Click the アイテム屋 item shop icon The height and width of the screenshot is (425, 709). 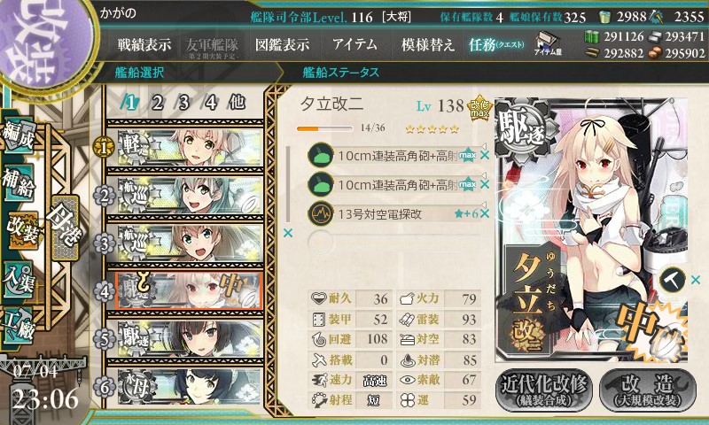(548, 44)
